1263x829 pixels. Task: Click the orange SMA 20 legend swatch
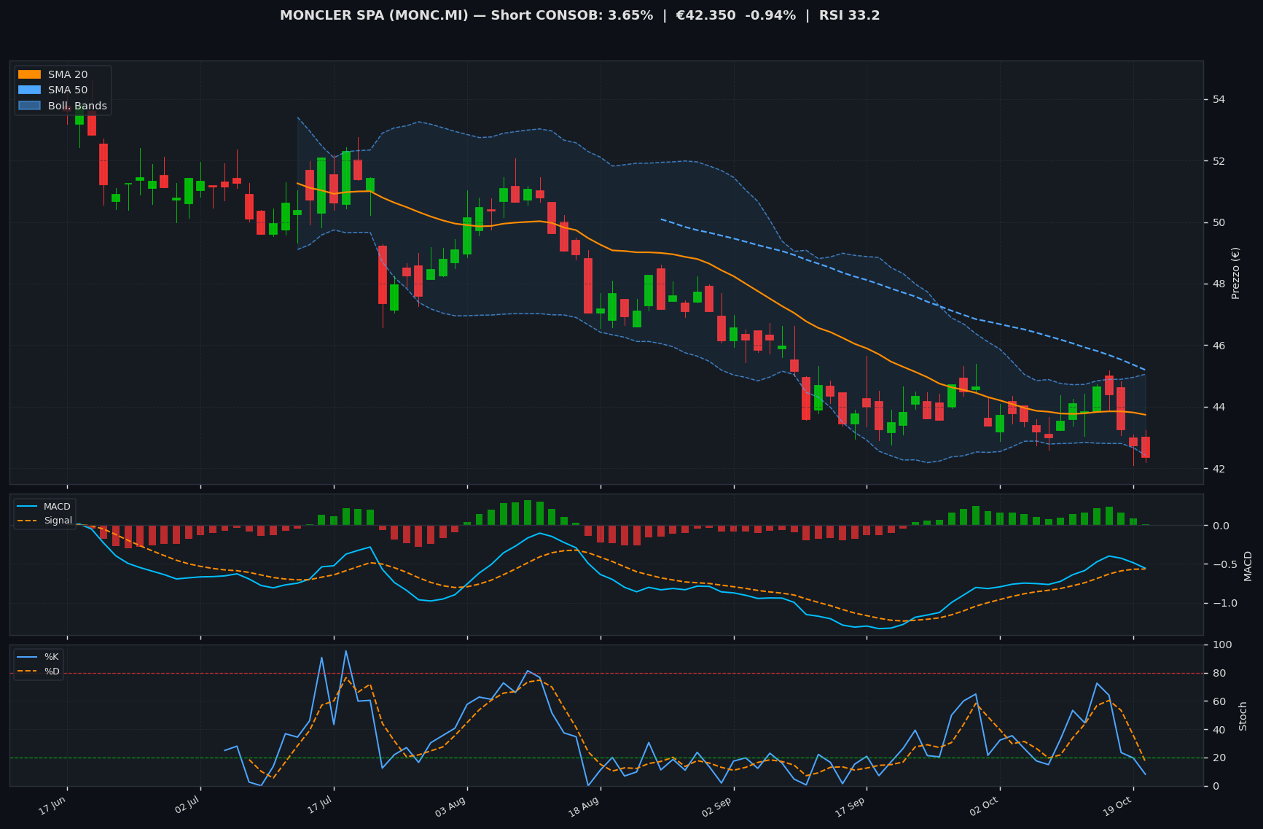[x=29, y=74]
